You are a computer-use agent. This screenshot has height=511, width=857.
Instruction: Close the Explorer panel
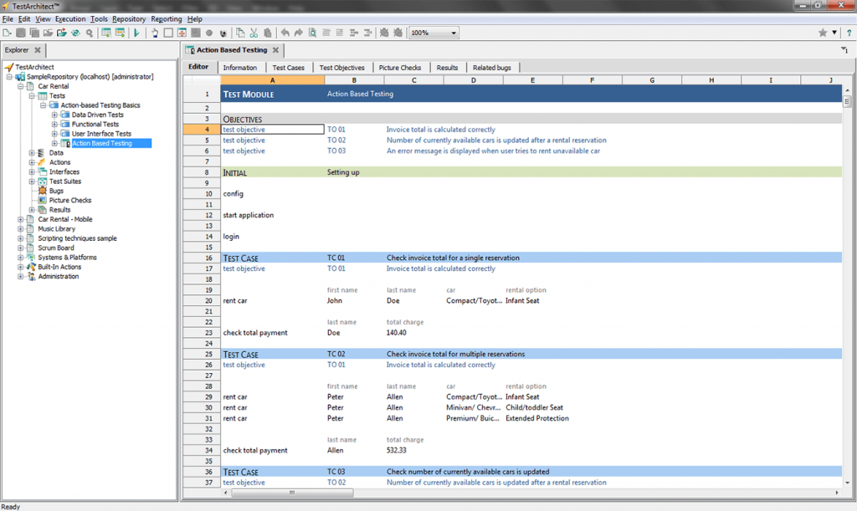click(x=37, y=49)
